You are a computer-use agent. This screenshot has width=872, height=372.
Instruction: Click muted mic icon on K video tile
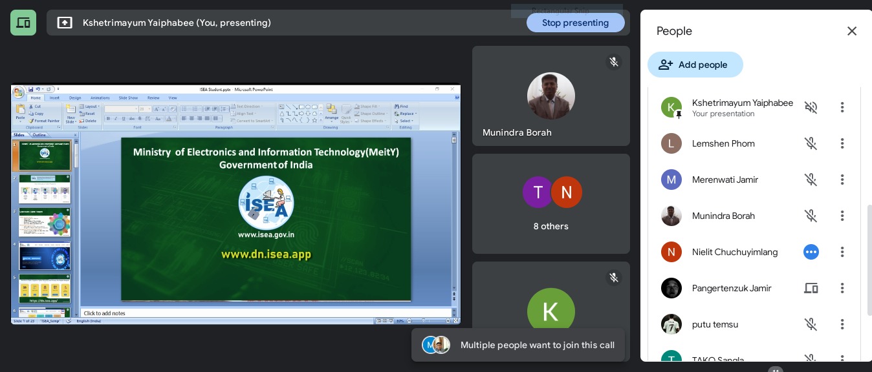[x=613, y=278]
